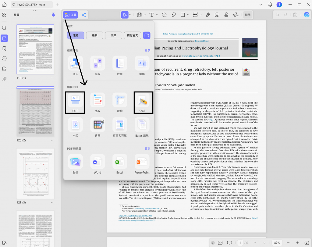Open options for page 119 (1)
This screenshot has width=312, height=247.
click(52, 78)
